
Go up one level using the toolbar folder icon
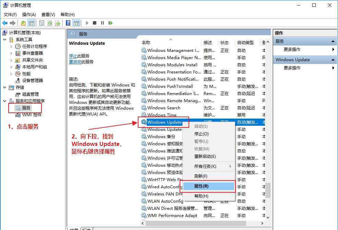(x=23, y=23)
